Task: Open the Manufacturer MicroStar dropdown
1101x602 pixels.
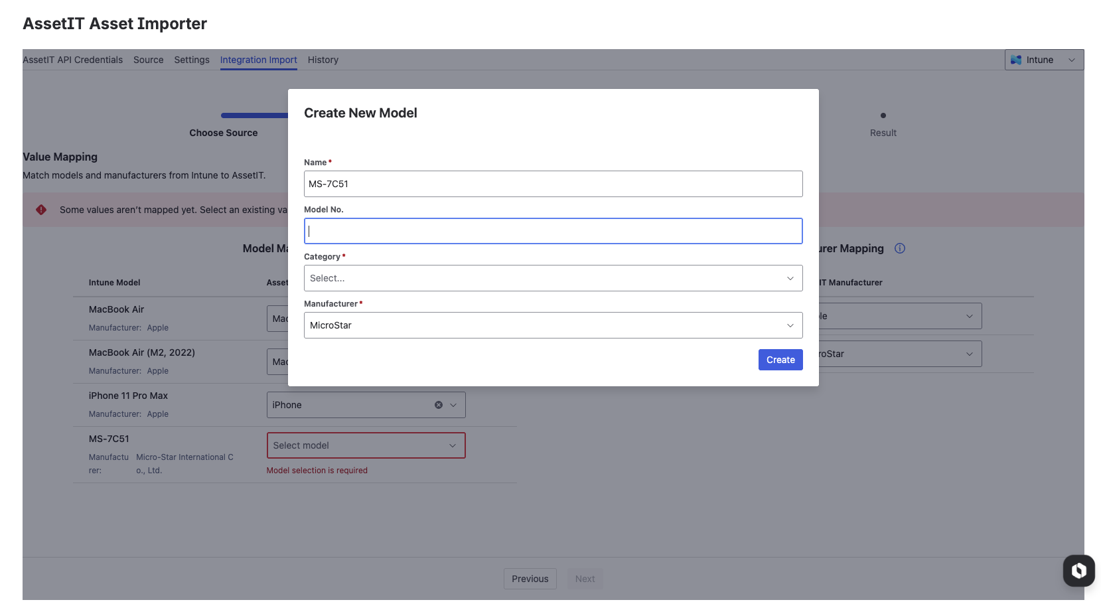Action: [553, 325]
